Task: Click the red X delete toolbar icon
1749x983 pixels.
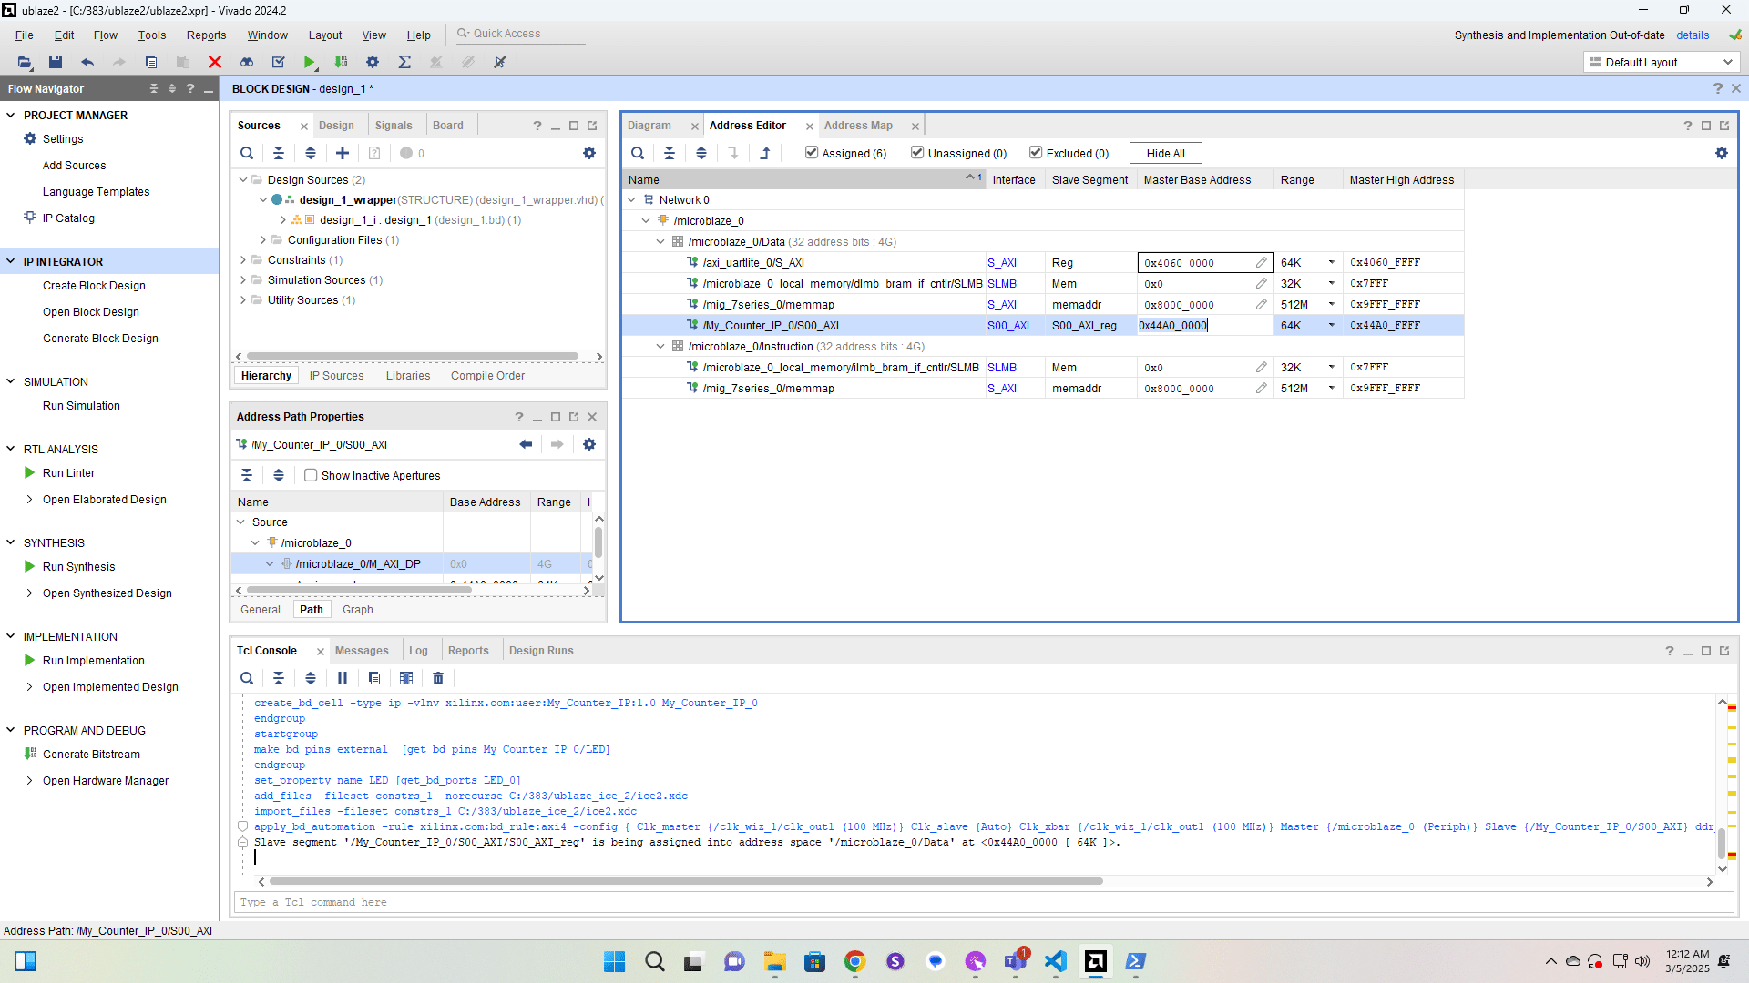Action: (215, 62)
